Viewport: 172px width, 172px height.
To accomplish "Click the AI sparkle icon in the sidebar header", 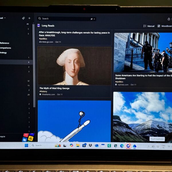I will [24, 18].
